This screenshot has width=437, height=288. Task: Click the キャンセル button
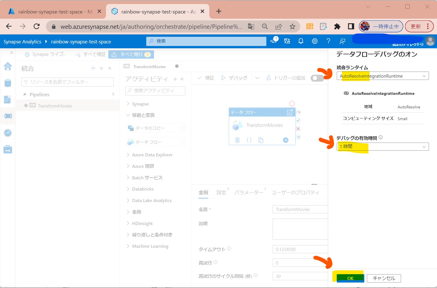coord(384,278)
